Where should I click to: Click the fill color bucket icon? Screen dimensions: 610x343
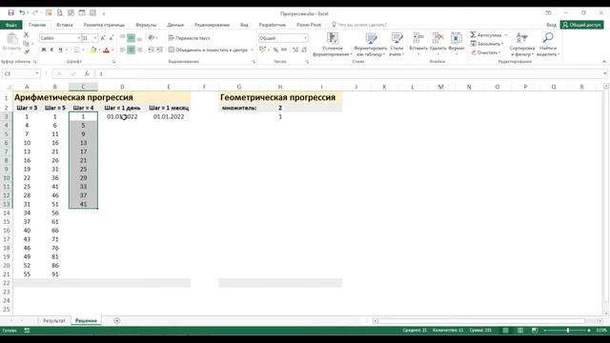[x=93, y=50]
